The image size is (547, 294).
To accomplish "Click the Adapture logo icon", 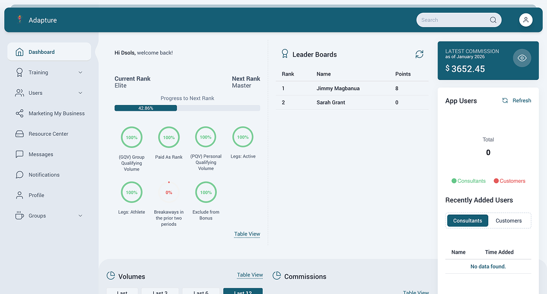I will tap(20, 20).
